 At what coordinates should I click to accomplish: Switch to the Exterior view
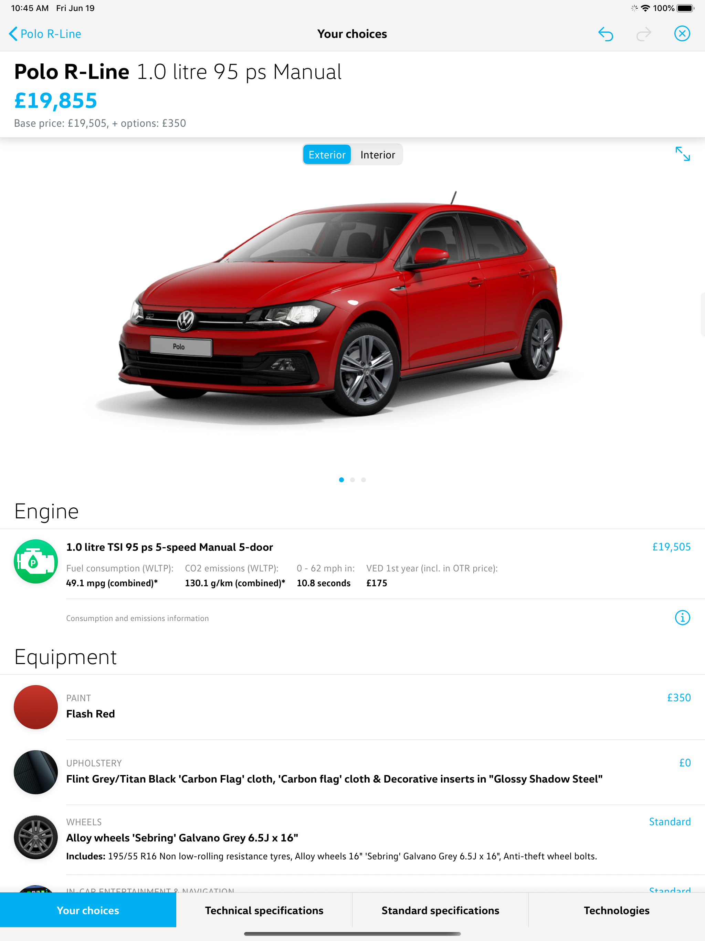coord(327,154)
